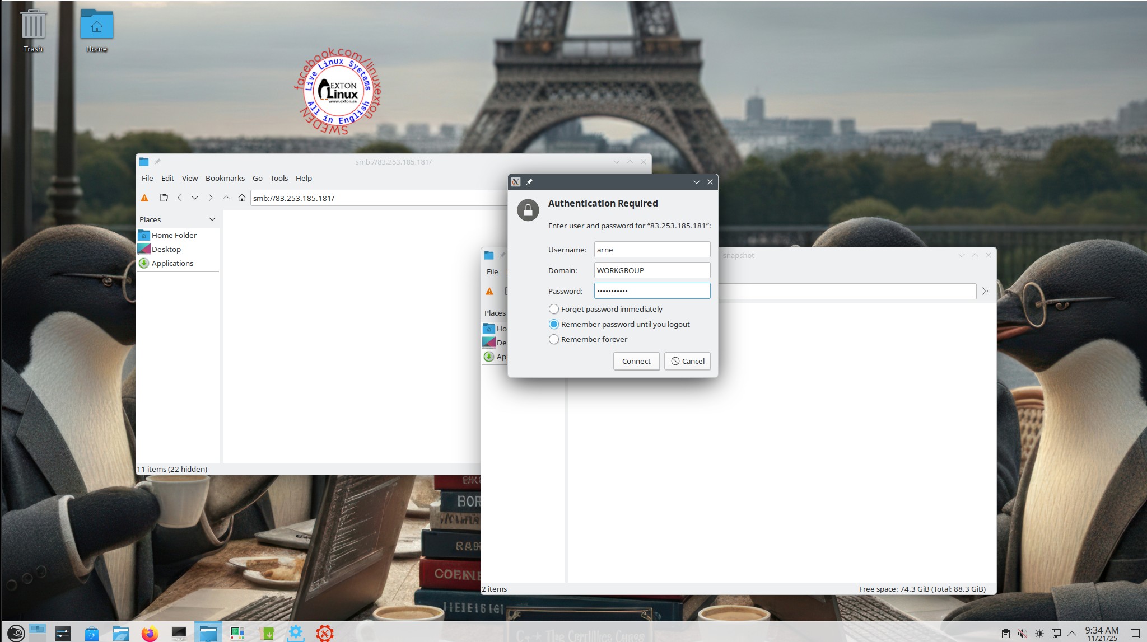The width and height of the screenshot is (1147, 642).
Task: Go up to the parent folder
Action: pos(226,198)
